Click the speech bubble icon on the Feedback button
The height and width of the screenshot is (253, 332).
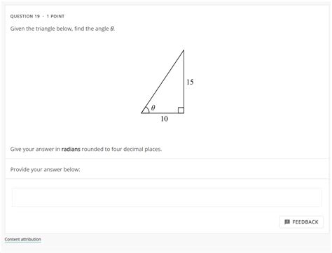pyautogui.click(x=287, y=222)
